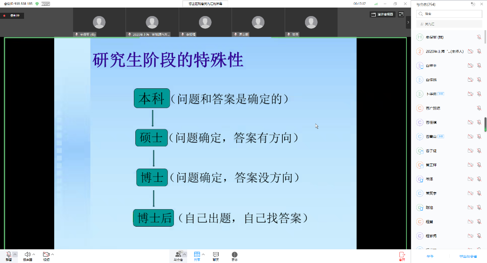Expand the arrow next to microphone button
Viewport: 487px width, 263px height.
click(15, 255)
